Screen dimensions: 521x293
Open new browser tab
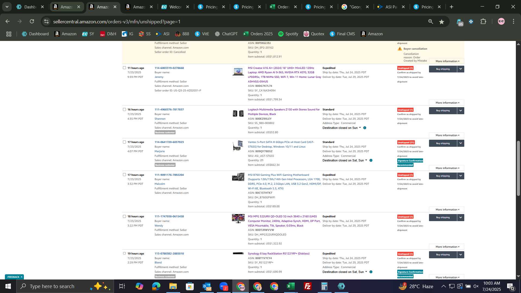click(452, 7)
